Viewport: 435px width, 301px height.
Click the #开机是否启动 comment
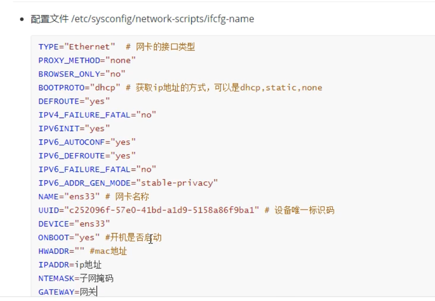(134, 237)
